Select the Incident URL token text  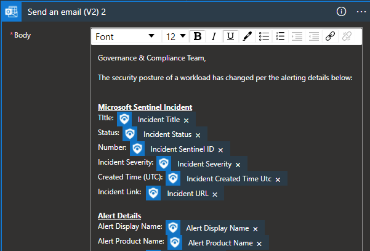(x=188, y=194)
